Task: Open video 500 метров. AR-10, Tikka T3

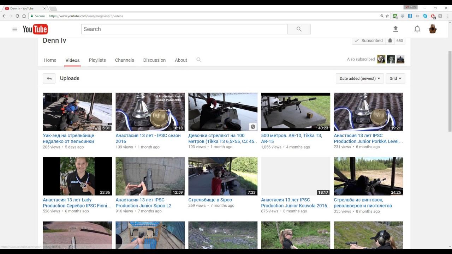Action: (x=292, y=138)
